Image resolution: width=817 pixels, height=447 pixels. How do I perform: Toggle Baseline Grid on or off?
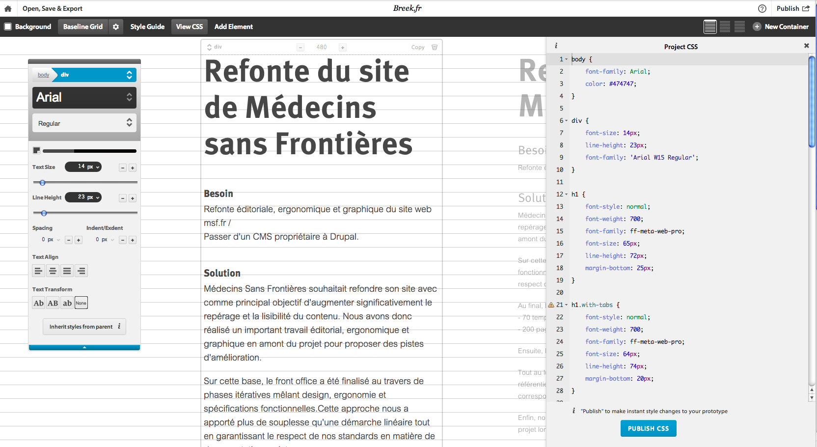(x=83, y=27)
